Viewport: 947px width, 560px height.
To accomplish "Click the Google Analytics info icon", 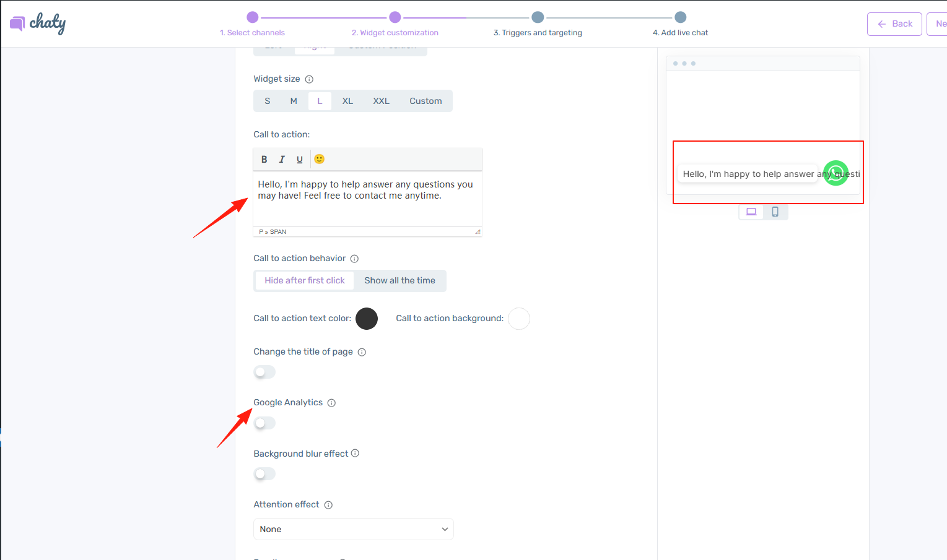I will [331, 403].
